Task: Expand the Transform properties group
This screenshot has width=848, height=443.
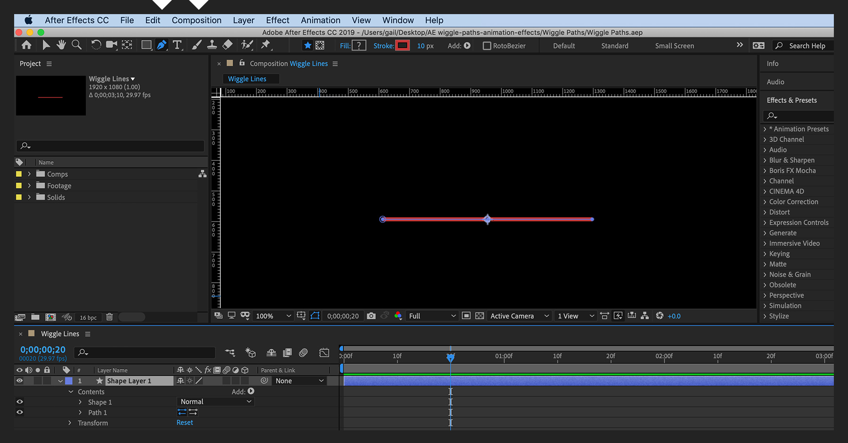Action: click(70, 423)
